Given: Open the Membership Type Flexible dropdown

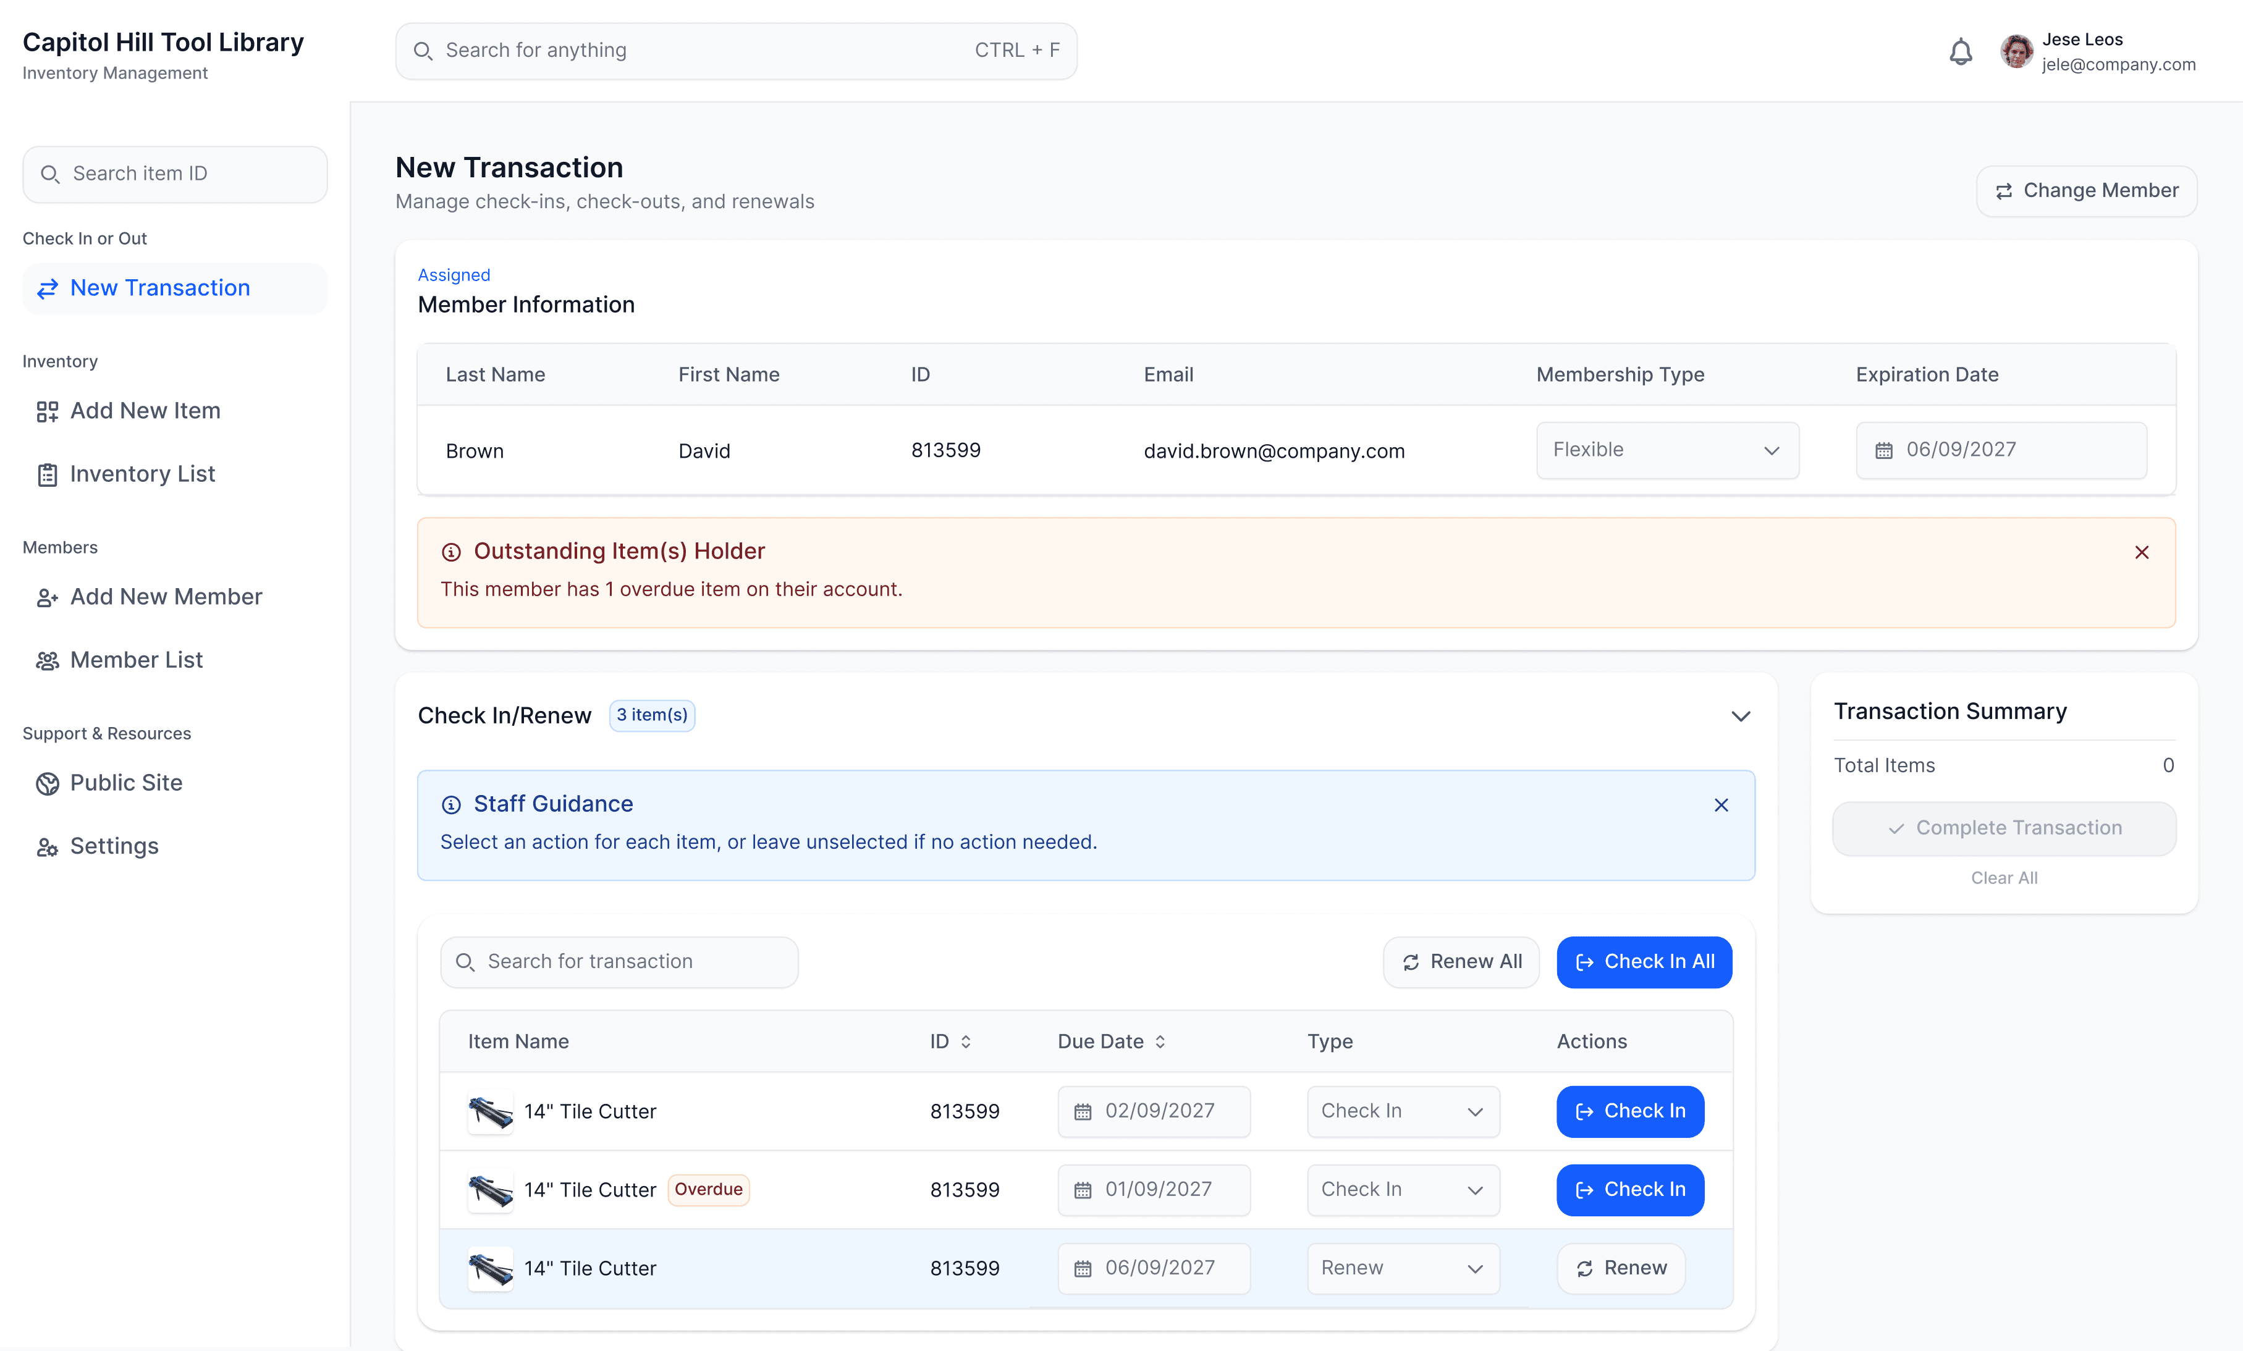Looking at the screenshot, I should [1666, 450].
